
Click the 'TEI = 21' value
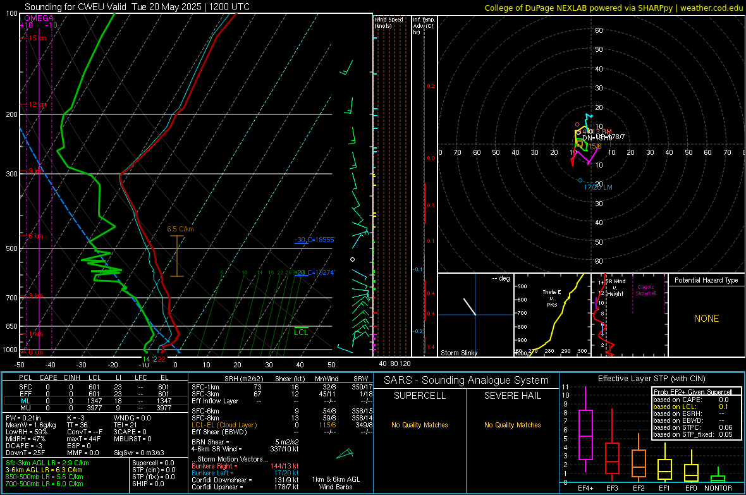pyautogui.click(x=125, y=425)
